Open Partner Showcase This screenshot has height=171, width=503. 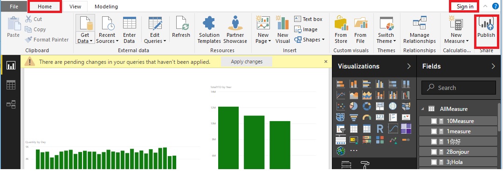(235, 29)
